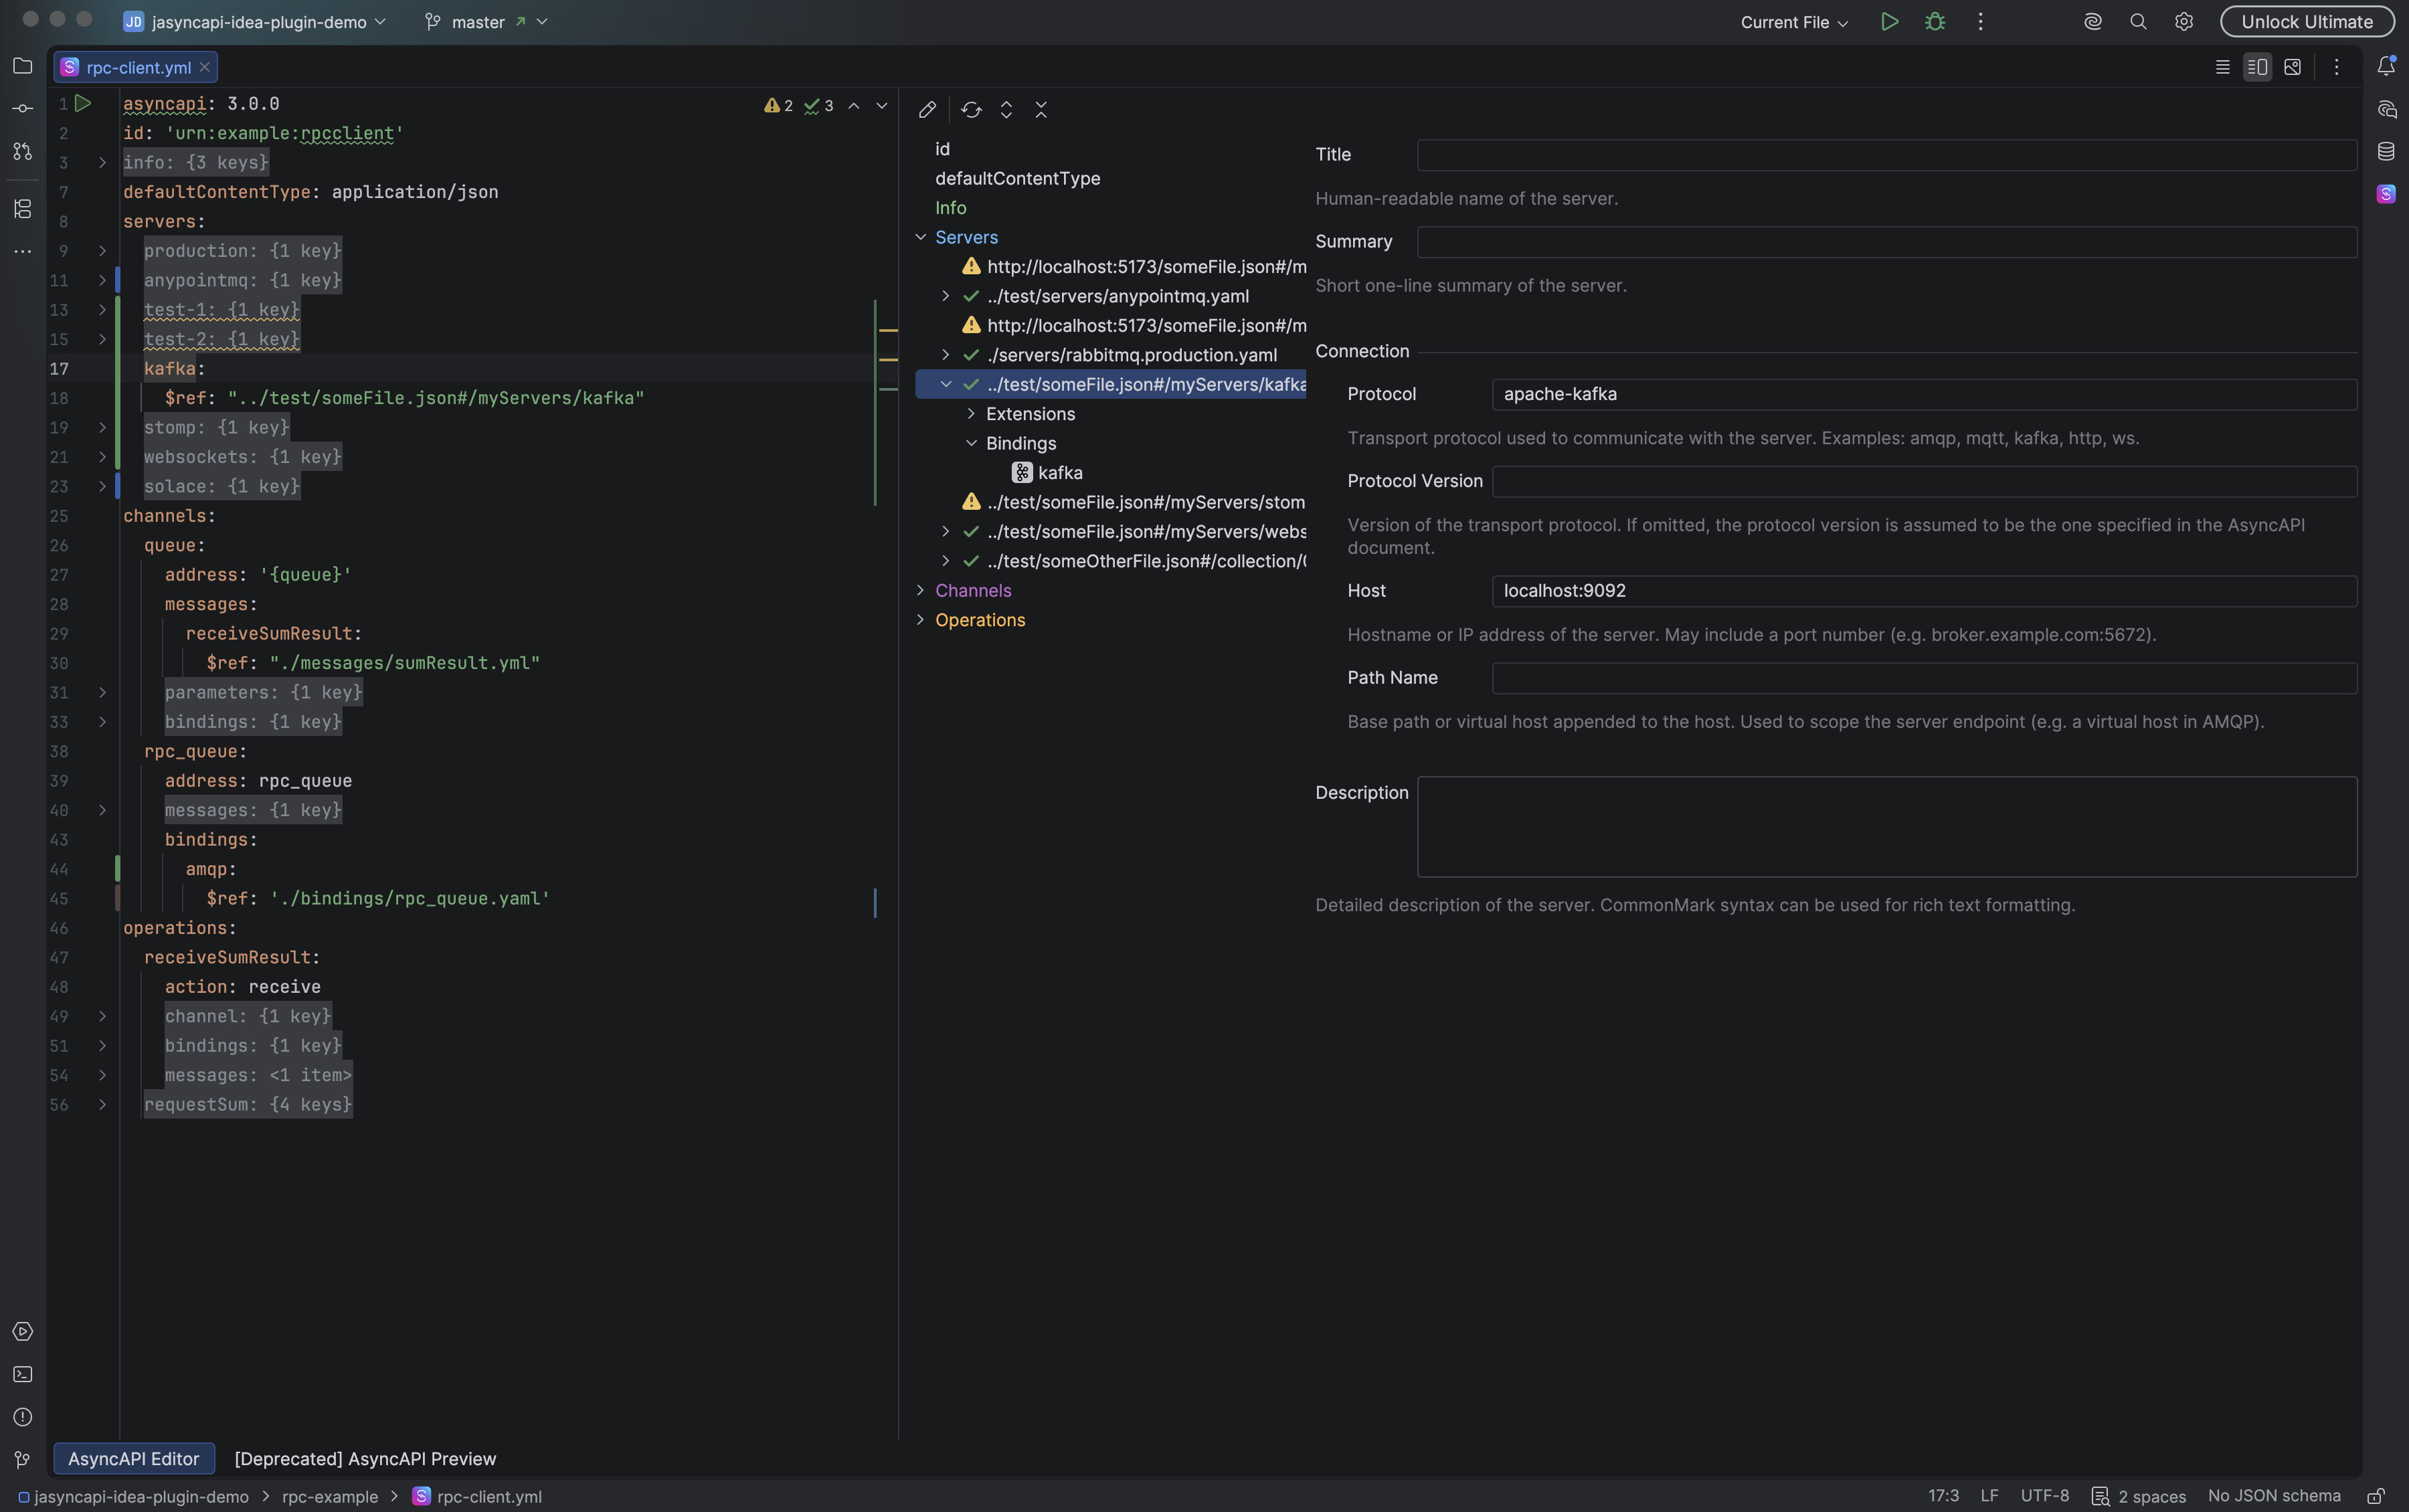This screenshot has height=1512, width=2409.
Task: Switch to editor and preview split mode
Action: [x=2257, y=67]
